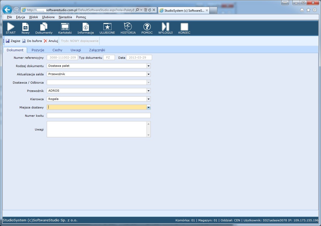Screen dimensions: 321x226
Task: Click the search magnifier in address bar
Action: tap(137, 10)
